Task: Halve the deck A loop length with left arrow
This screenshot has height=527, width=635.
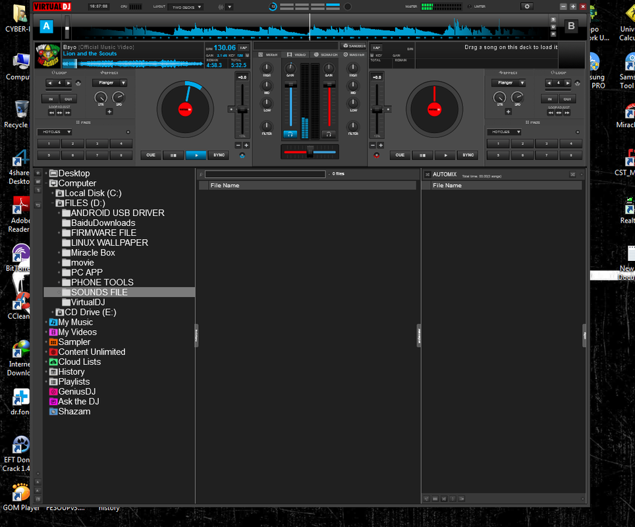Action: (49, 83)
